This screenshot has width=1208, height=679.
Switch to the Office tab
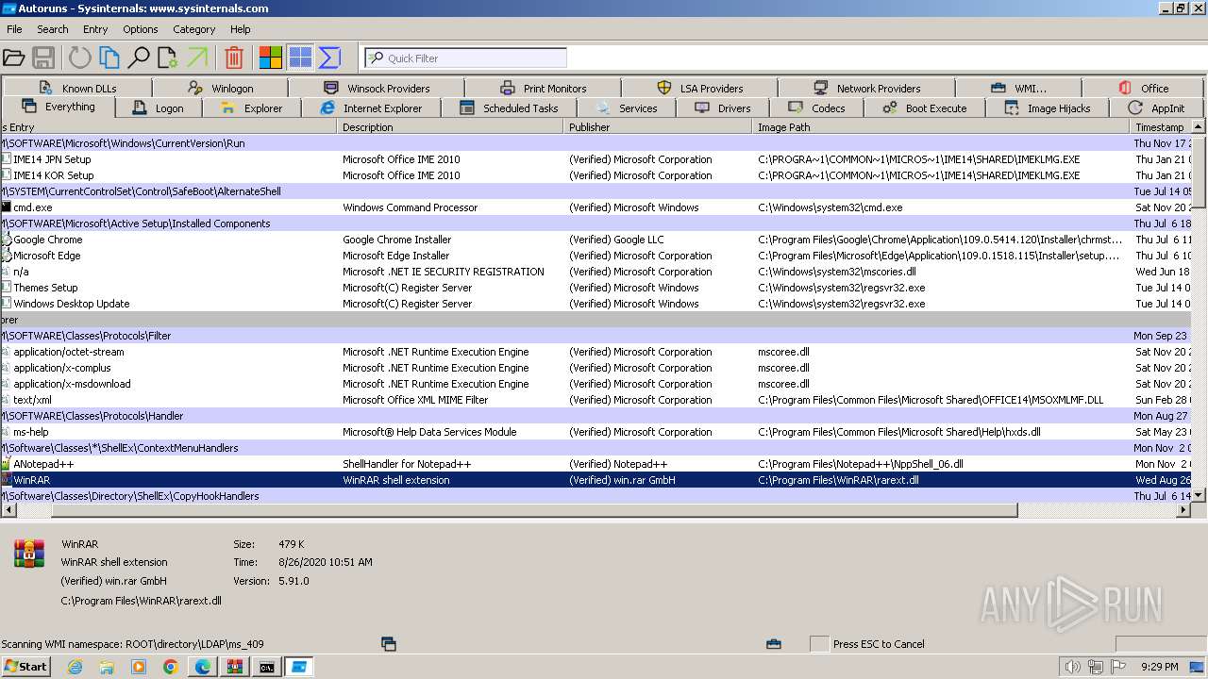coord(1145,88)
